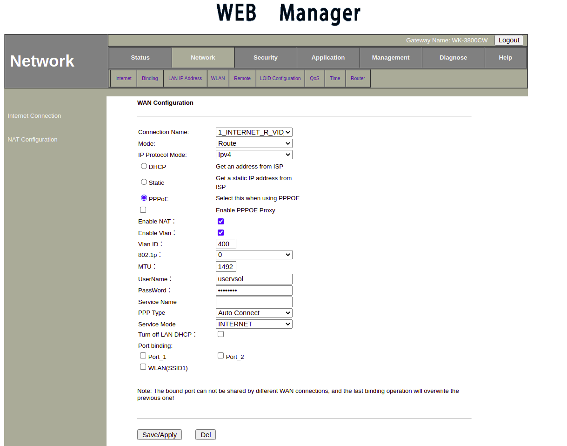Click the Save/Apply button
Image resolution: width=567 pixels, height=446 pixels.
coord(159,435)
